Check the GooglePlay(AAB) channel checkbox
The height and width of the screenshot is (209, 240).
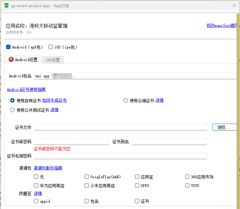(87, 177)
